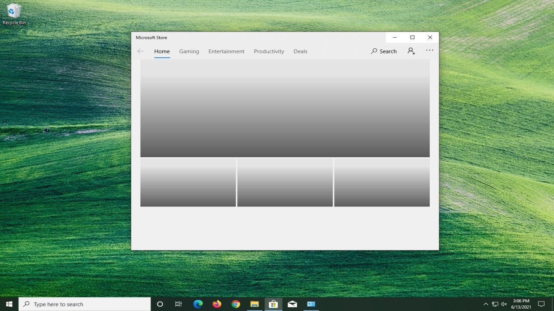
Task: Click the network status tray icon
Action: tap(495, 304)
